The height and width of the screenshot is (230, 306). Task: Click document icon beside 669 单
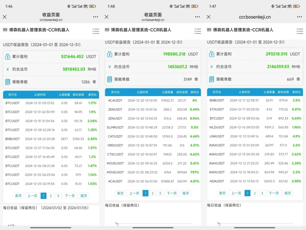coord(212,80)
